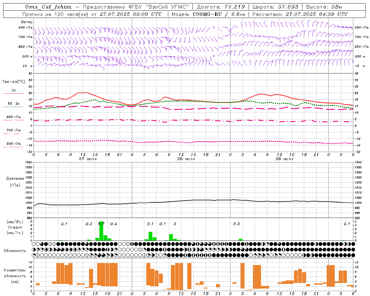Click the 500 м wind level label on left

tap(27, 56)
